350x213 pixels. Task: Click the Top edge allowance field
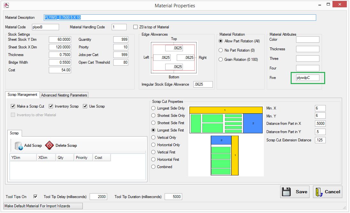pos(174,48)
